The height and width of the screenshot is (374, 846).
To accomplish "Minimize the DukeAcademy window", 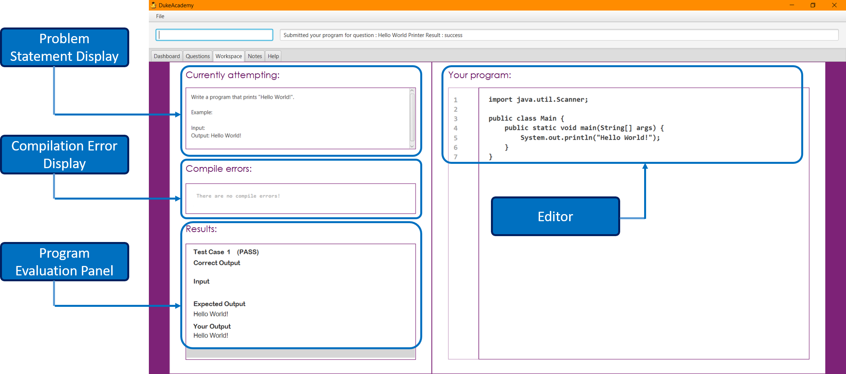I will [792, 5].
